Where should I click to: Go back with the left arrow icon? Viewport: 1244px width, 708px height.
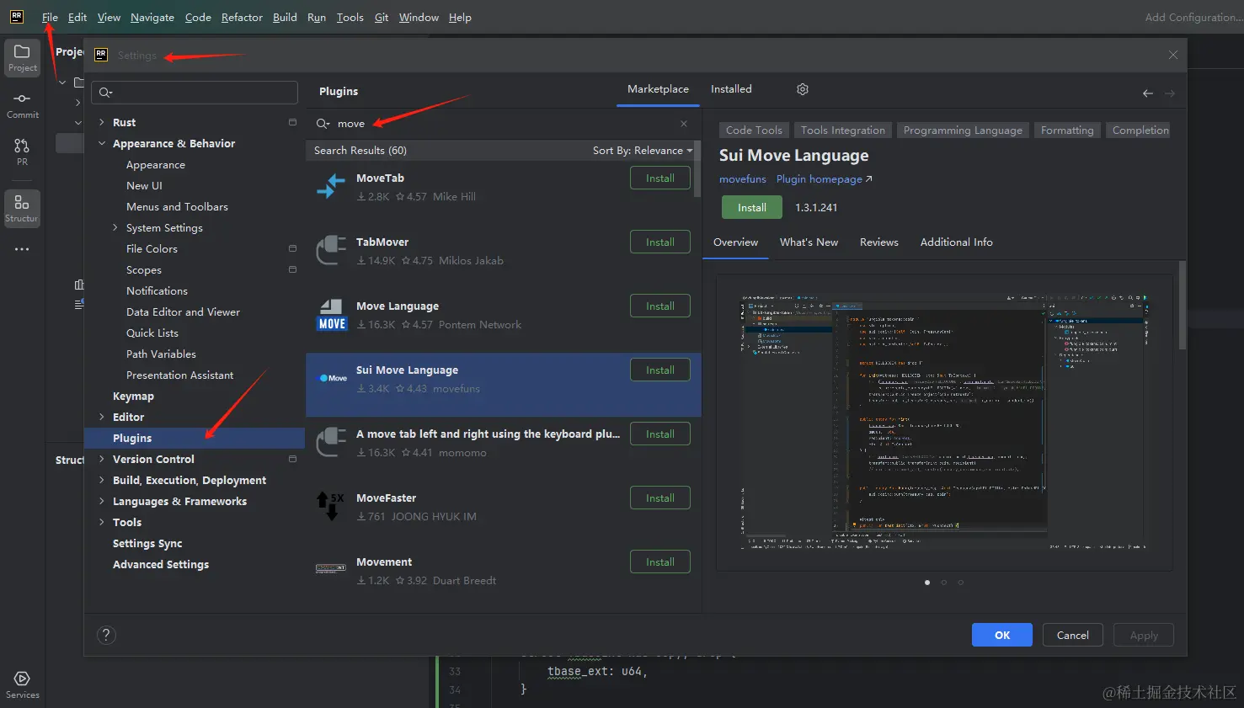pyautogui.click(x=1147, y=93)
